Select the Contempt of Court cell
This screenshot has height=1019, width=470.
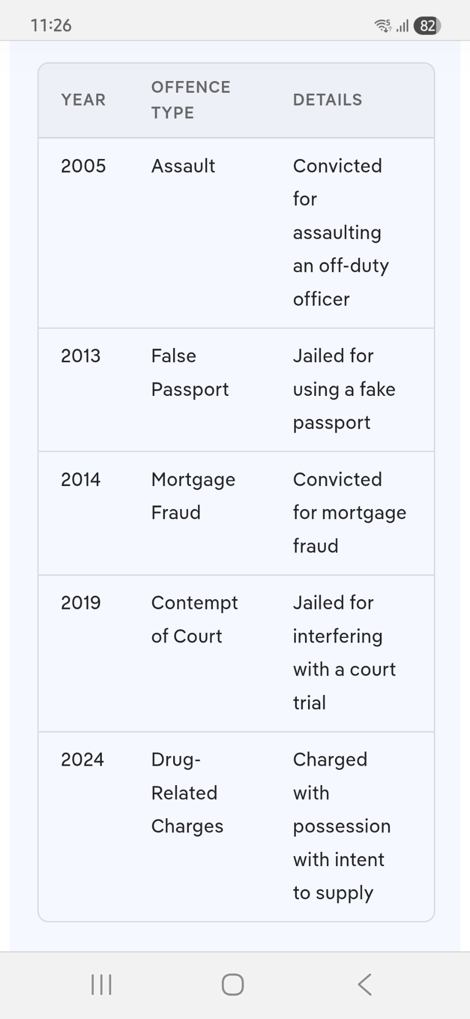point(194,619)
